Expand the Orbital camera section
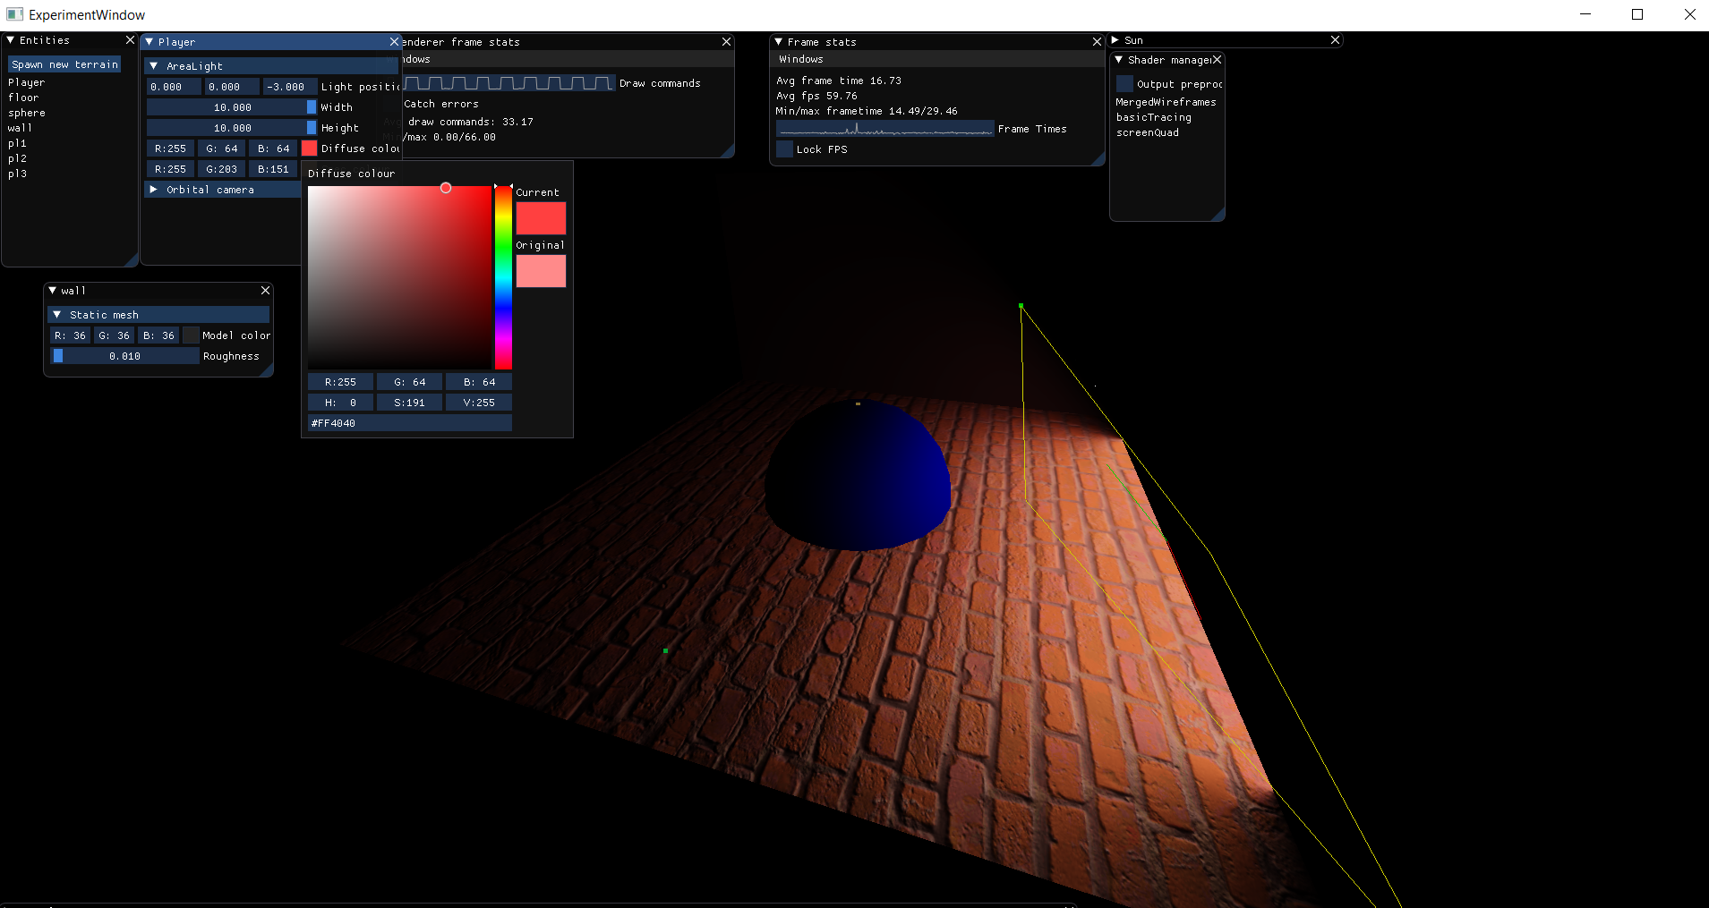 pos(155,189)
